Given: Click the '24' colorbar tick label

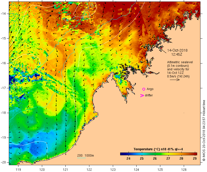Looking at the screenshot, I should point(128,159).
